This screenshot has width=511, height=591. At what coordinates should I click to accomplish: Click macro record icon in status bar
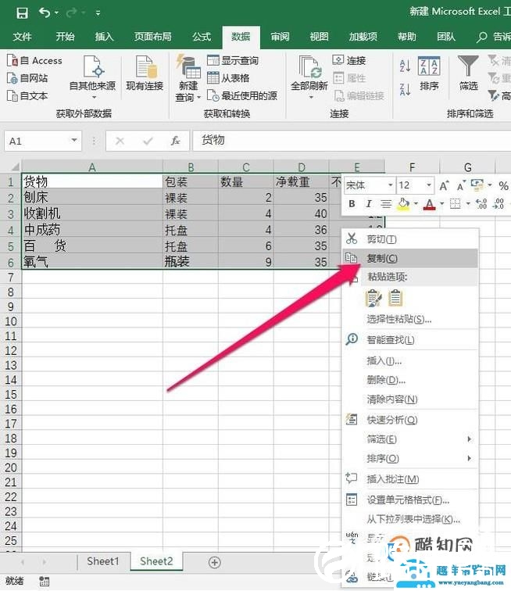tap(44, 581)
